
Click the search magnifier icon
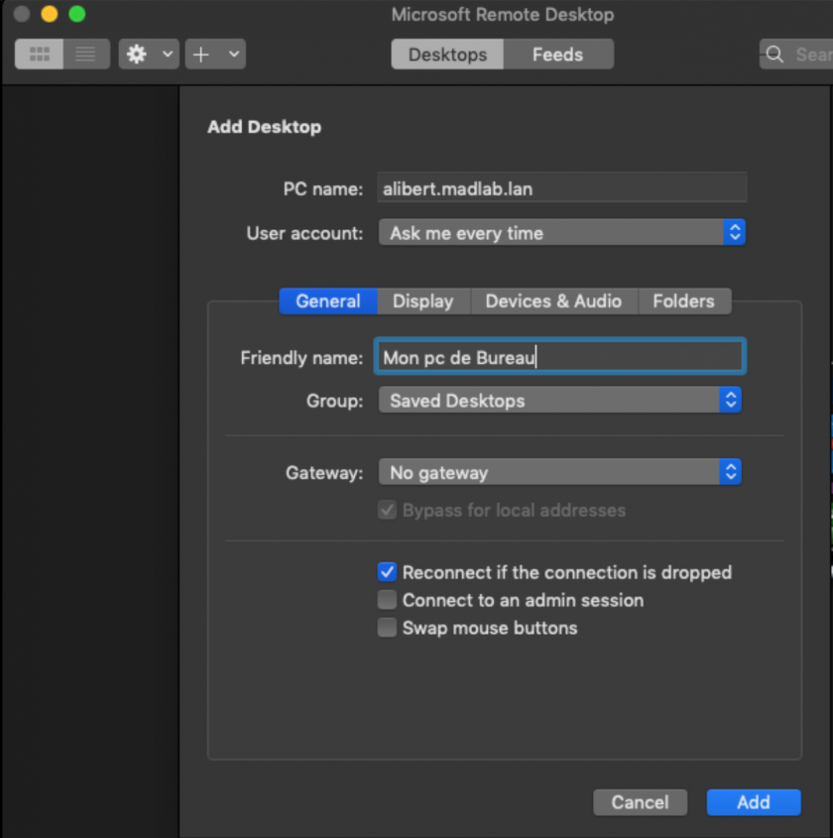pyautogui.click(x=774, y=54)
